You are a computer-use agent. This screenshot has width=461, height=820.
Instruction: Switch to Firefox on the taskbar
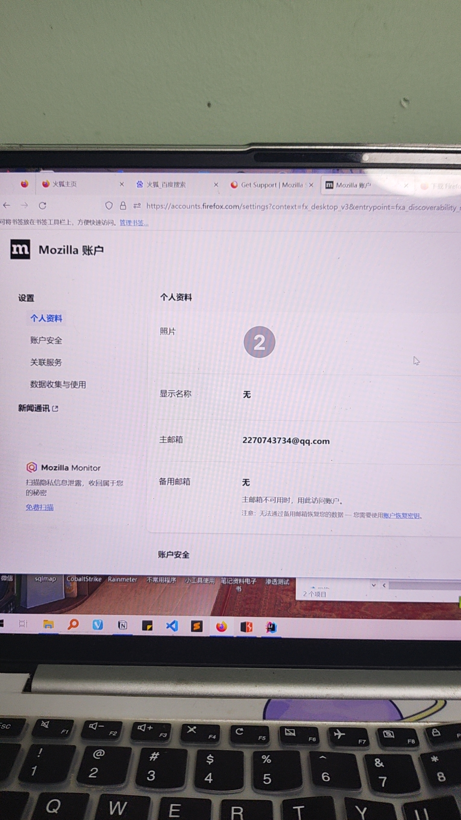point(222,627)
